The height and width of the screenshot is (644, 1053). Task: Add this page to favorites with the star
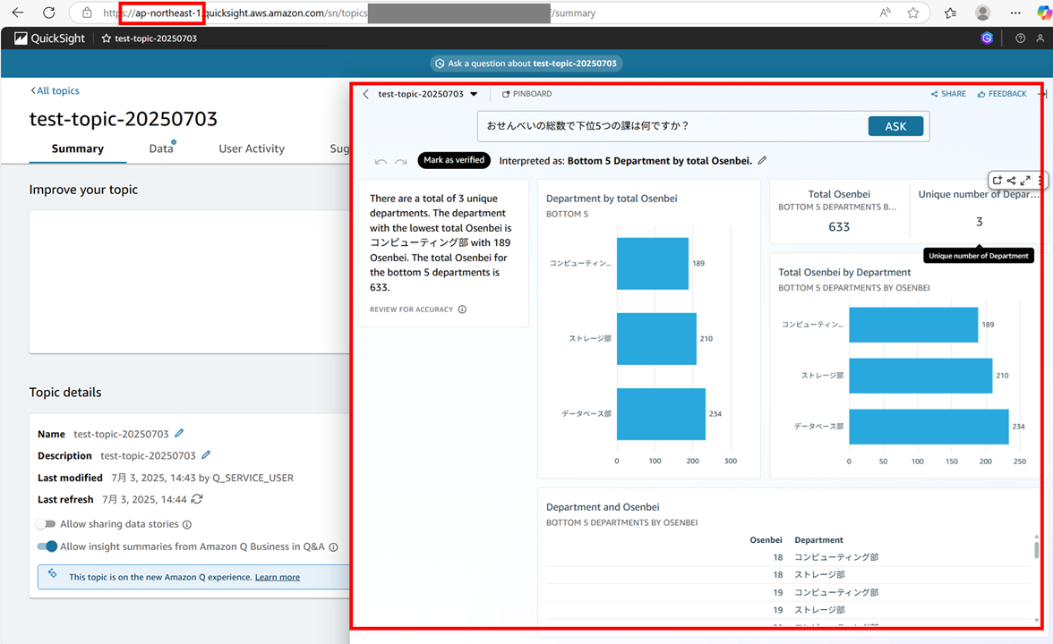tap(913, 13)
